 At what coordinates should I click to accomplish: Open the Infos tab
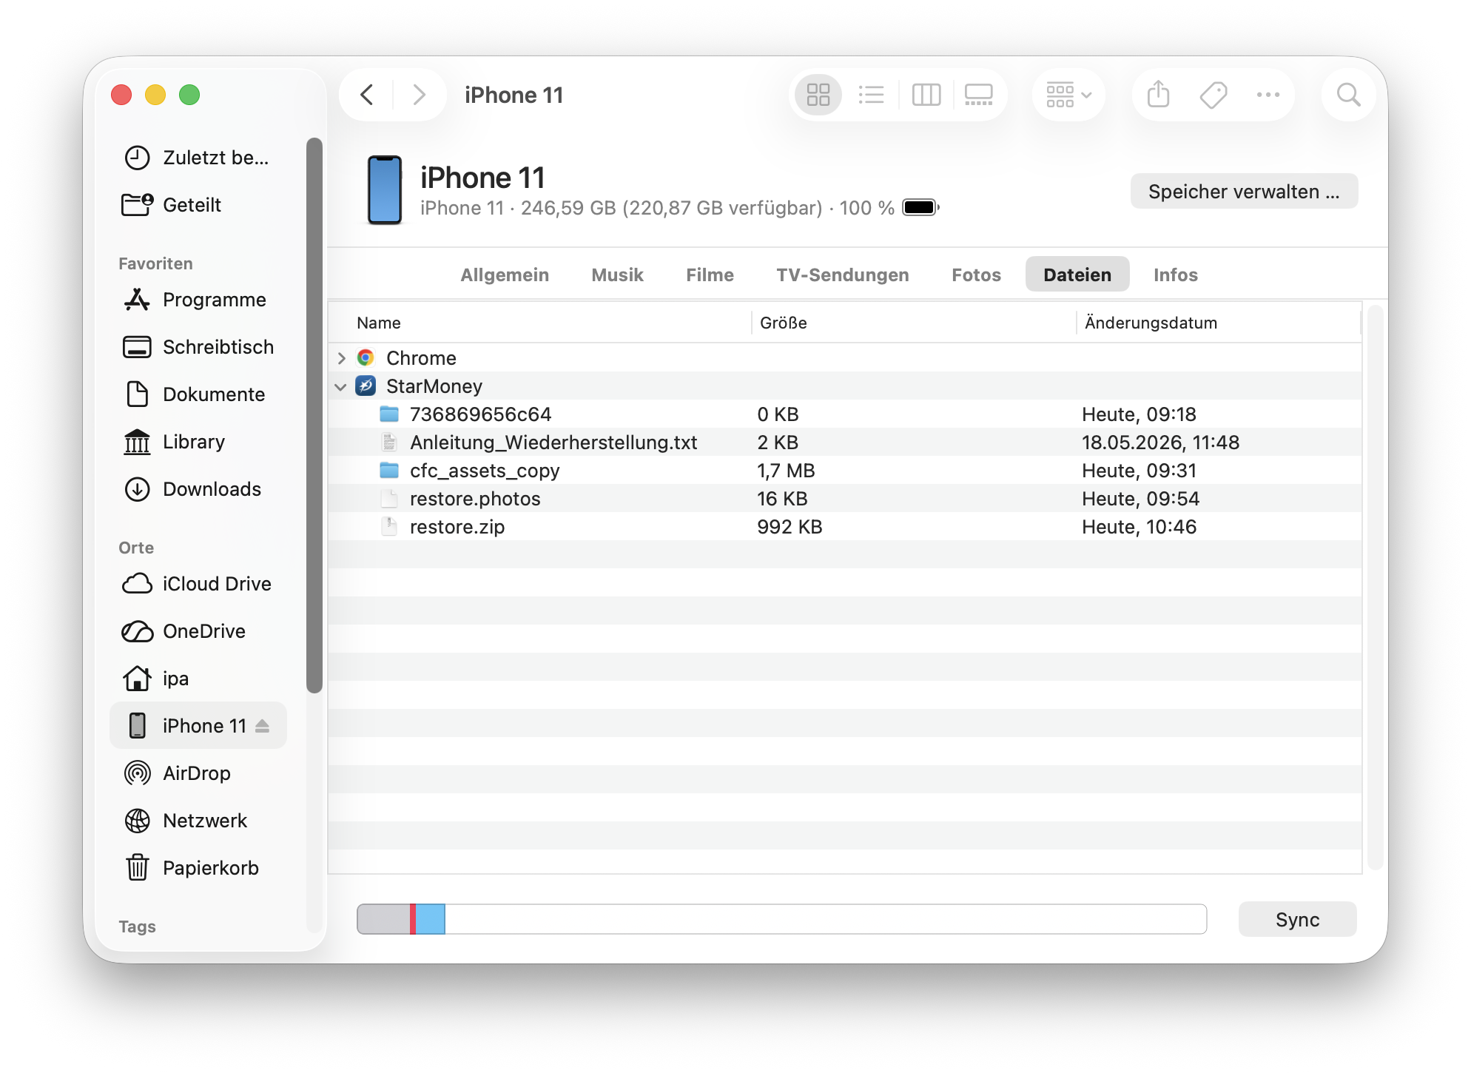(x=1175, y=275)
